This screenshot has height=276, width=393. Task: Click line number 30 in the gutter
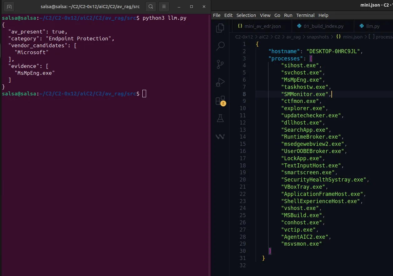coord(243,251)
